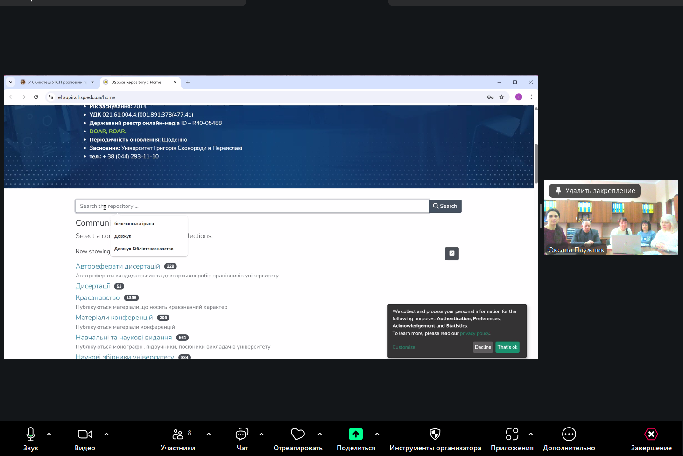Expand video options arrow next to Видео
The image size is (683, 456).
pos(106,434)
